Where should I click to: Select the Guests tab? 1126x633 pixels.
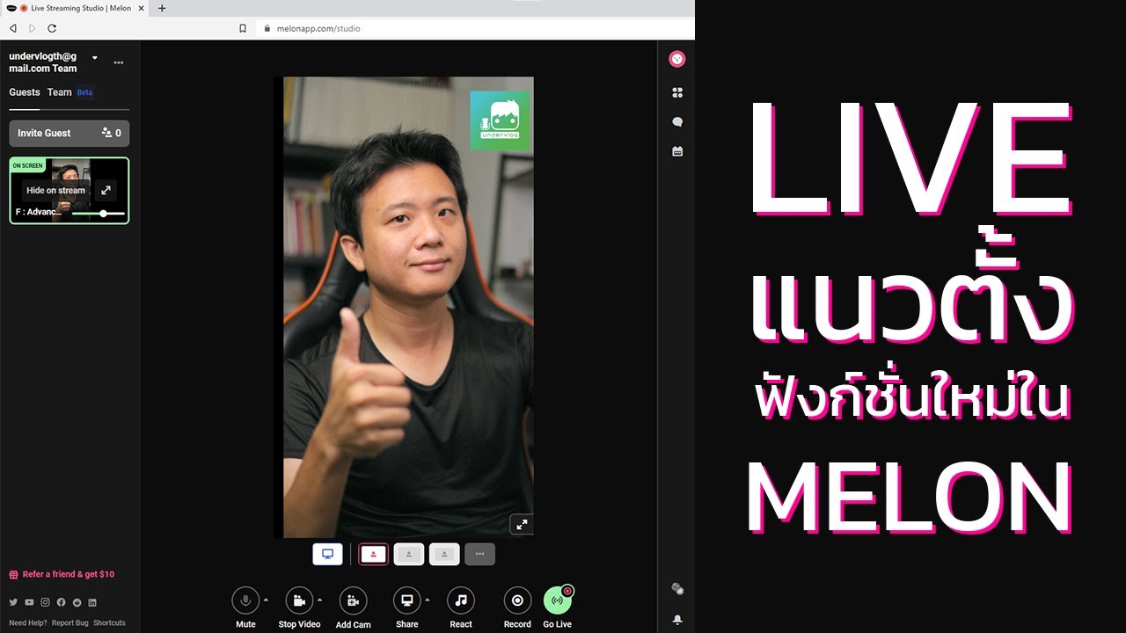[x=24, y=92]
